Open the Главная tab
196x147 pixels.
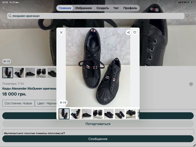[x=65, y=8]
